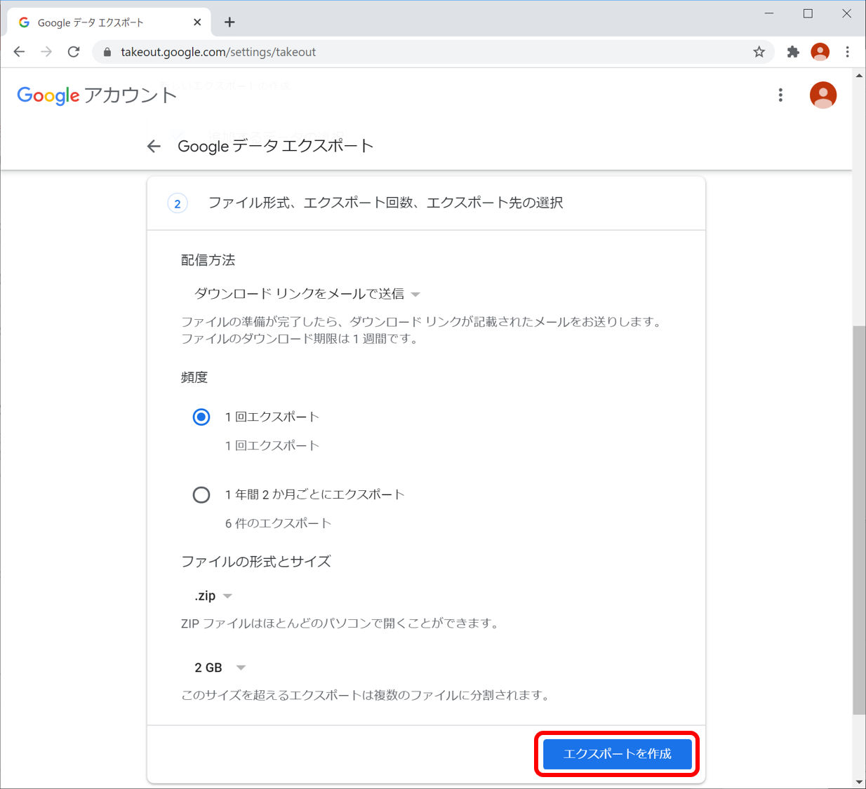Image resolution: width=866 pixels, height=789 pixels.
Task: Minimize the Chrome window
Action: click(769, 13)
